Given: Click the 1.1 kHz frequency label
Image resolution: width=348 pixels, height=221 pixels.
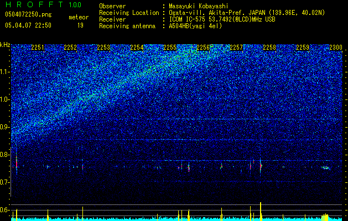Looking at the screenshot, I should click(x=5, y=72).
